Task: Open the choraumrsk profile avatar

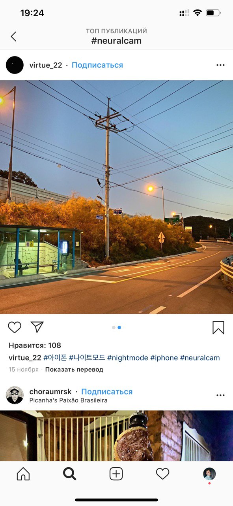Action: [x=15, y=395]
